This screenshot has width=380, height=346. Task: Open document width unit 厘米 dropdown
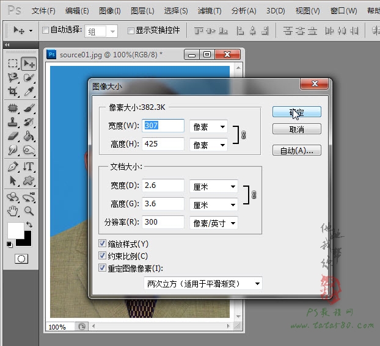pyautogui.click(x=214, y=186)
